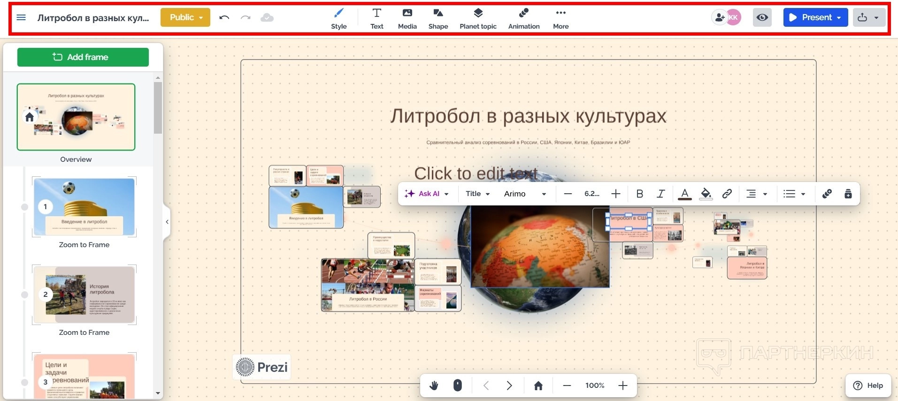The image size is (898, 401).
Task: Open the Media insert tool
Action: pos(407,19)
